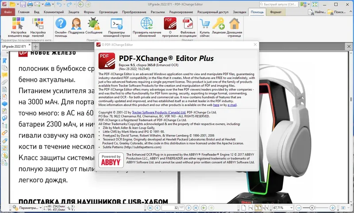Click the Поддержка support icon
Screen dimensions: 354x213
tap(76, 26)
